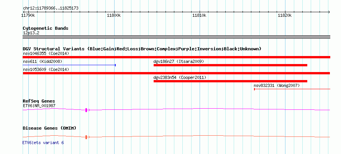Click the ETV6 RefSeq magenta exon block
This screenshot has width=341, height=154.
86,110
